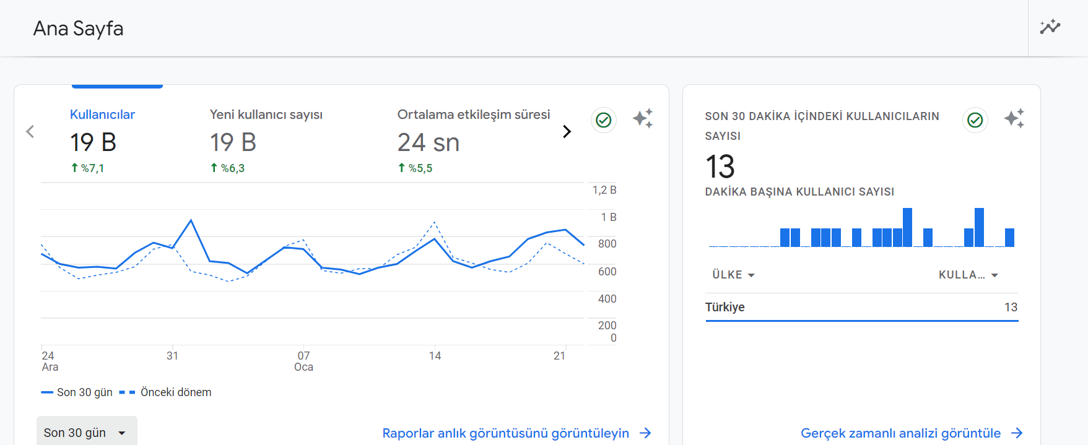
Task: Click the %7,1 users change indicator
Action: pyautogui.click(x=87, y=168)
